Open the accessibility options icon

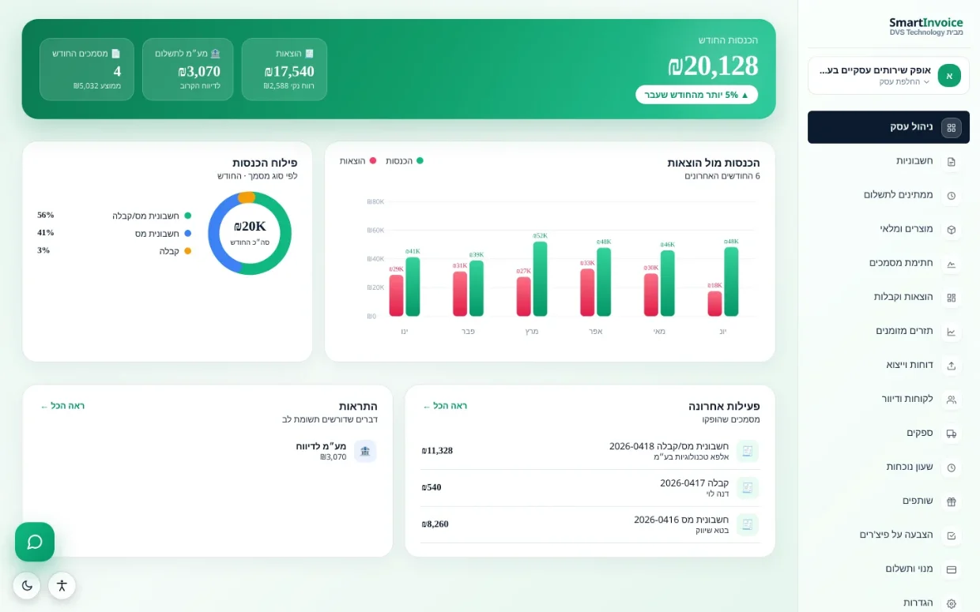click(62, 585)
